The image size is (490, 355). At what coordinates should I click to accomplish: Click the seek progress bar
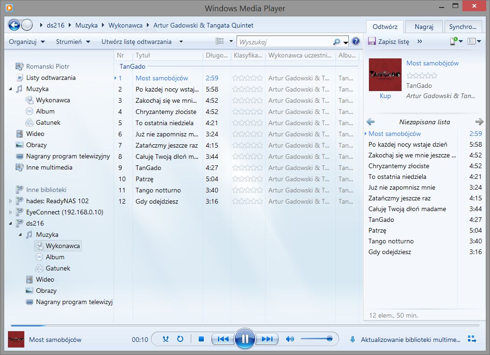click(x=245, y=325)
